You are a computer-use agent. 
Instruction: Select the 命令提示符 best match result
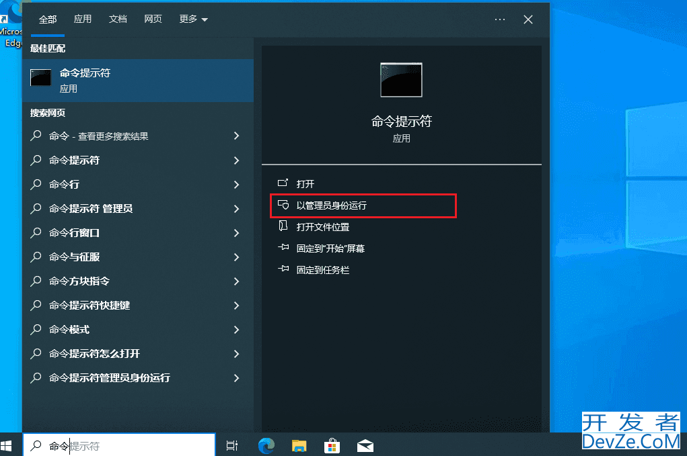pos(137,81)
